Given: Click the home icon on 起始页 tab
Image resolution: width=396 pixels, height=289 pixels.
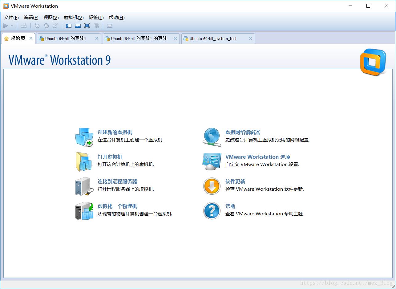Looking at the screenshot, I should tap(6, 39).
